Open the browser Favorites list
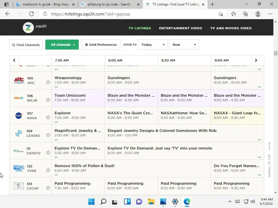Screen dimensions: 278x208 (x=233, y=14)
